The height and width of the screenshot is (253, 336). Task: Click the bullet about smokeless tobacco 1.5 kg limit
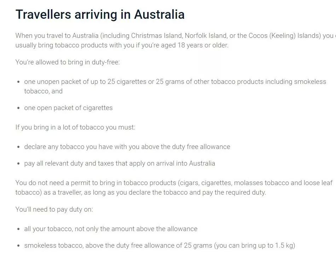pyautogui.click(x=160, y=245)
